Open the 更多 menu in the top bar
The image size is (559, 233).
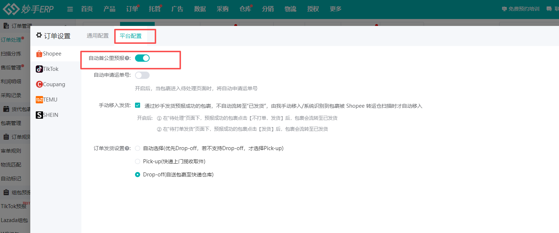(x=335, y=9)
